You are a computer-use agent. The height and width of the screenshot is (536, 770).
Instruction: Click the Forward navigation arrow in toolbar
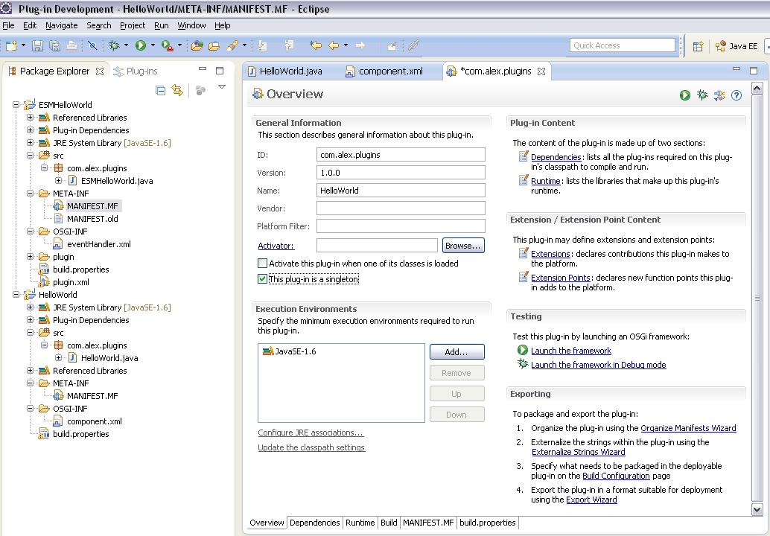tap(360, 45)
